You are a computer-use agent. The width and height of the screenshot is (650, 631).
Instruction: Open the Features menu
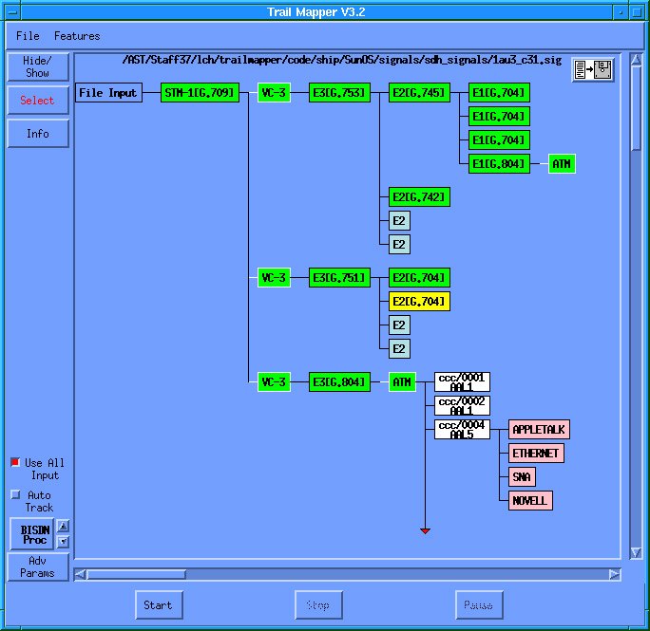[x=77, y=36]
